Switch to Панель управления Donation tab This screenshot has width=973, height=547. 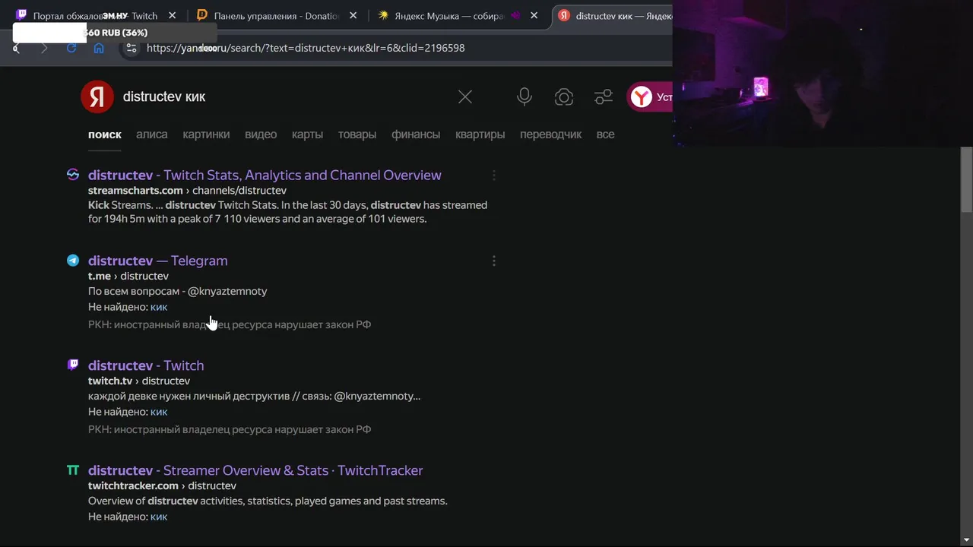tap(277, 15)
